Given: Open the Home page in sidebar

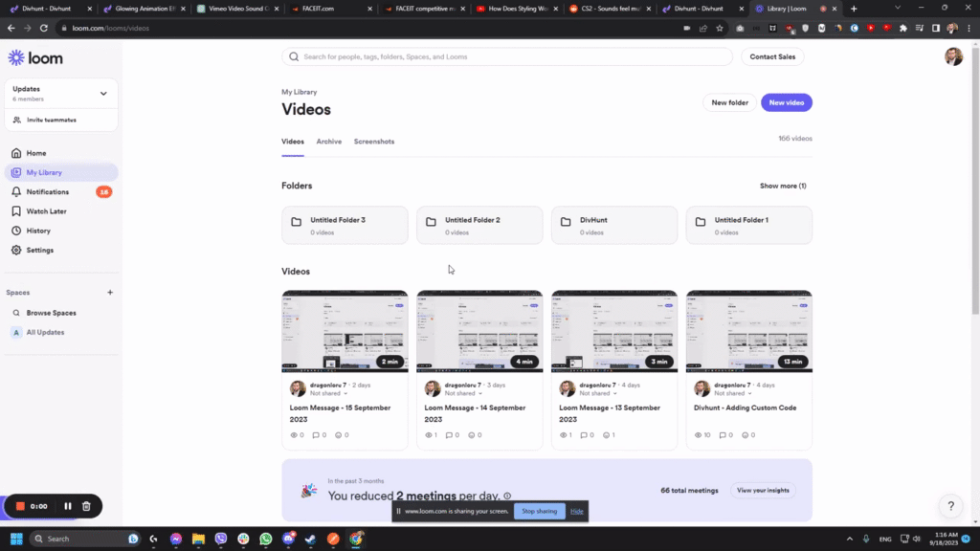Looking at the screenshot, I should tap(60, 153).
